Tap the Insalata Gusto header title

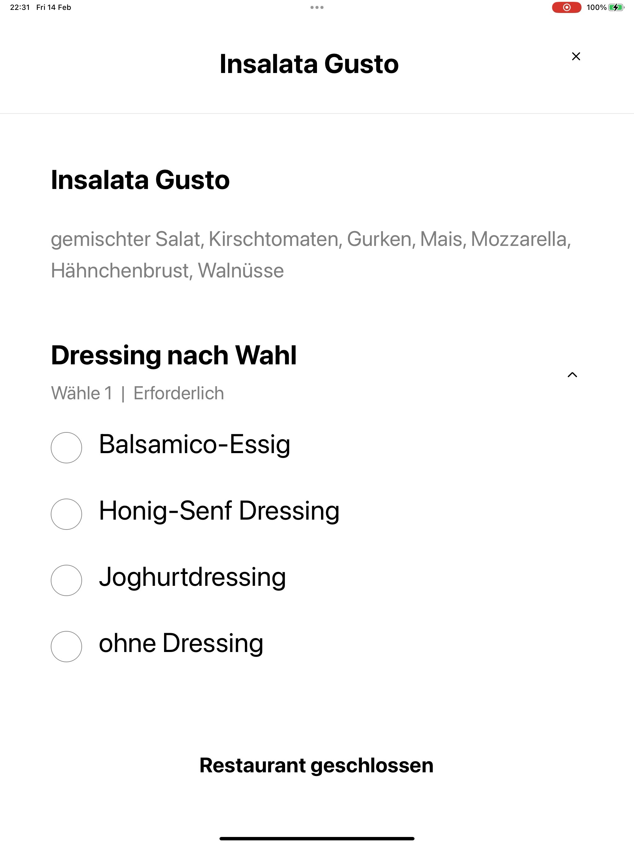coord(309,63)
